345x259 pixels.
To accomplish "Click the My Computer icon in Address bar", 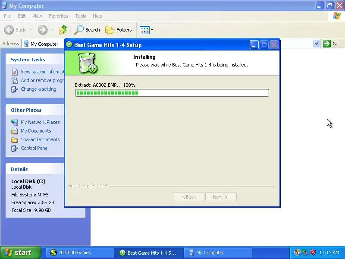I will point(26,44).
